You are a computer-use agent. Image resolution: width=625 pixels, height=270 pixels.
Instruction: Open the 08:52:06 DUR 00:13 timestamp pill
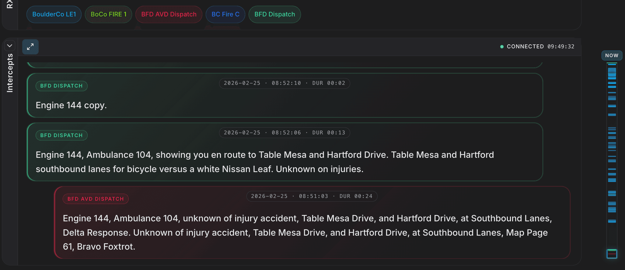tap(284, 133)
